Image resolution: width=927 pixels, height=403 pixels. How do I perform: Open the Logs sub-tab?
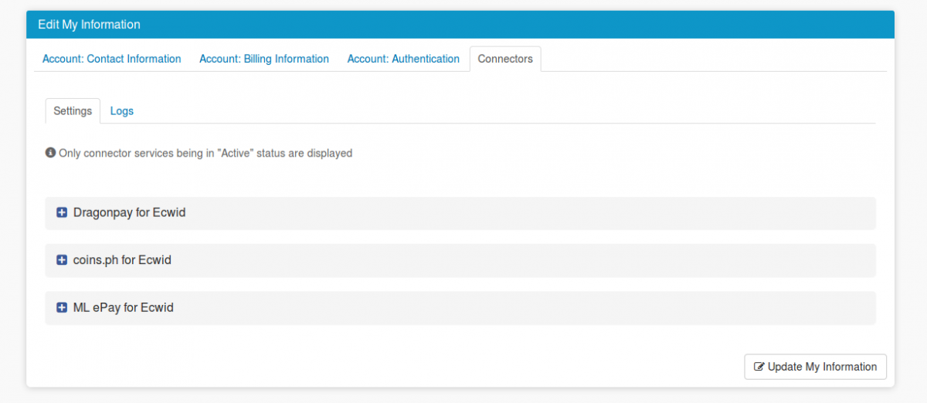click(x=122, y=111)
